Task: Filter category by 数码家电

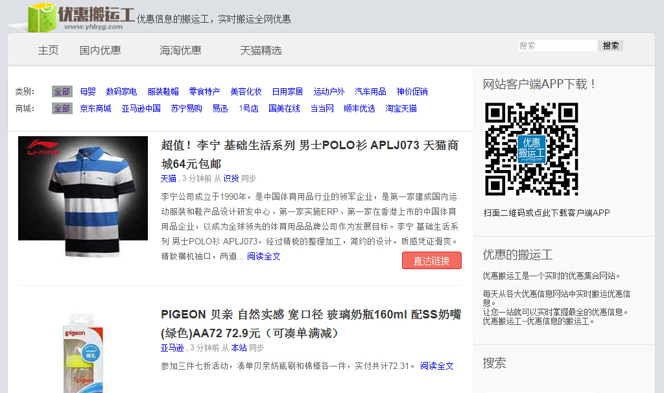Action: pyautogui.click(x=121, y=91)
